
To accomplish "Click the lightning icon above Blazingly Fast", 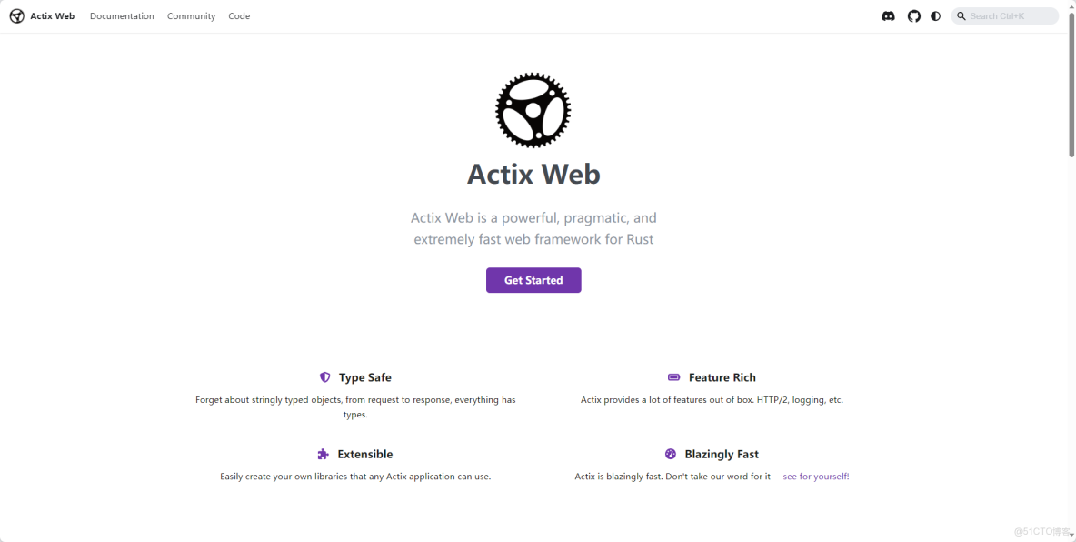I will tap(671, 453).
